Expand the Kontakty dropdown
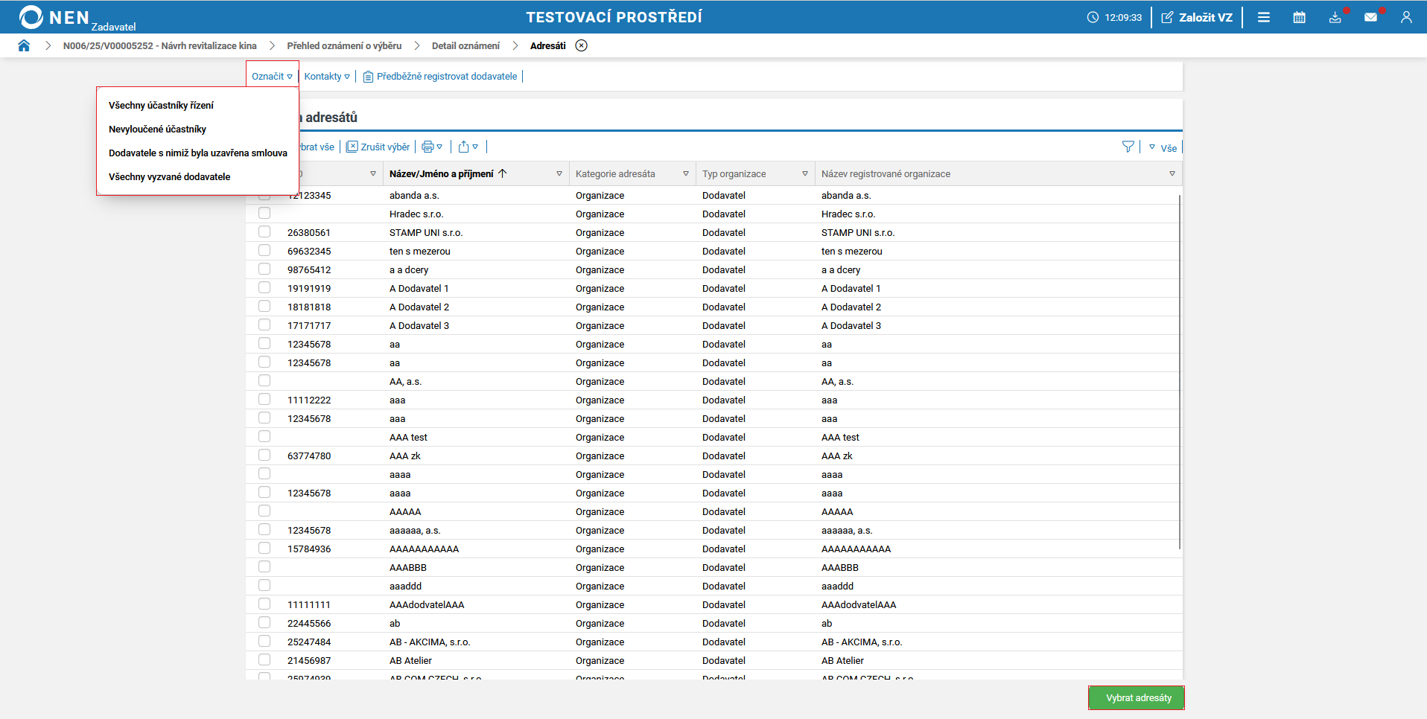1427x719 pixels. tap(327, 77)
